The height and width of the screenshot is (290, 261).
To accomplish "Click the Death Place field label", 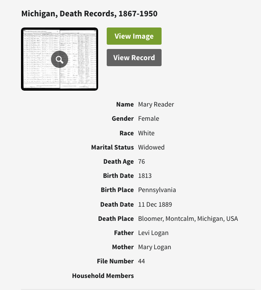I will [x=116, y=219].
